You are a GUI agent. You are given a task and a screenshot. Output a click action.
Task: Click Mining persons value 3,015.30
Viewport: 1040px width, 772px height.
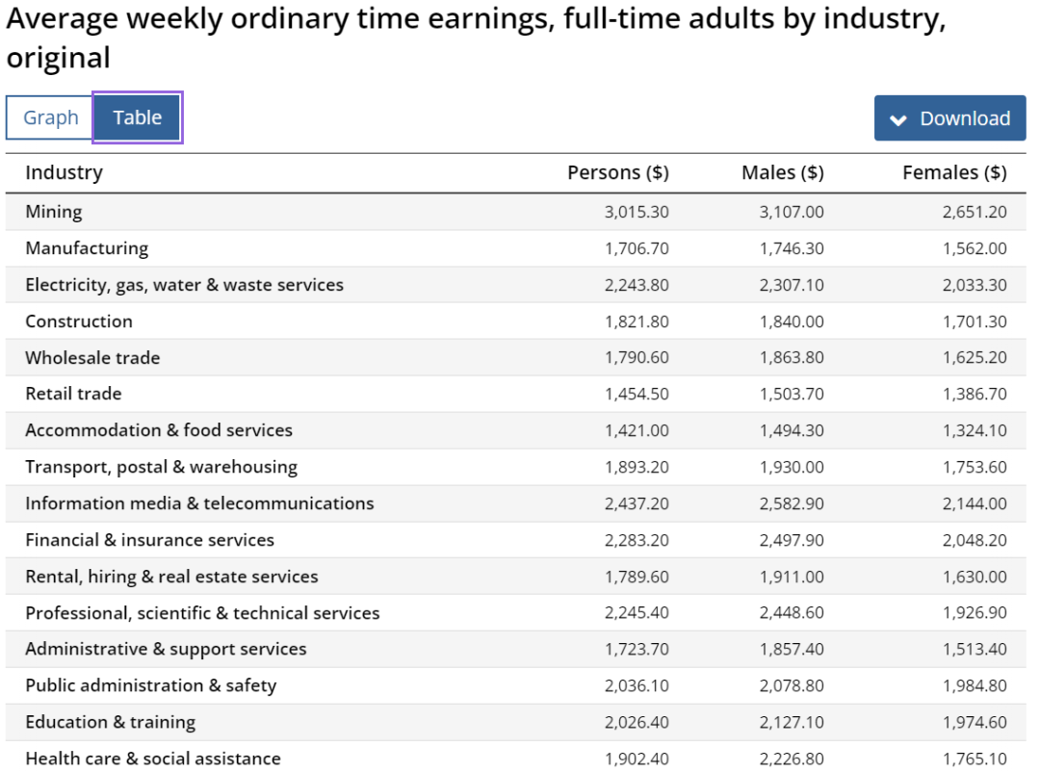point(637,212)
